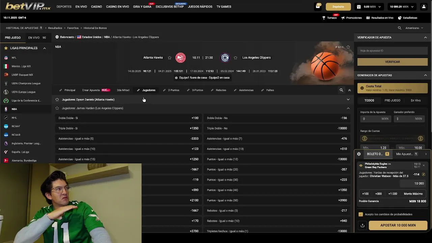Open the 10 000.29 MXN balance dropdown
The width and height of the screenshot is (432, 243).
(x=401, y=6)
